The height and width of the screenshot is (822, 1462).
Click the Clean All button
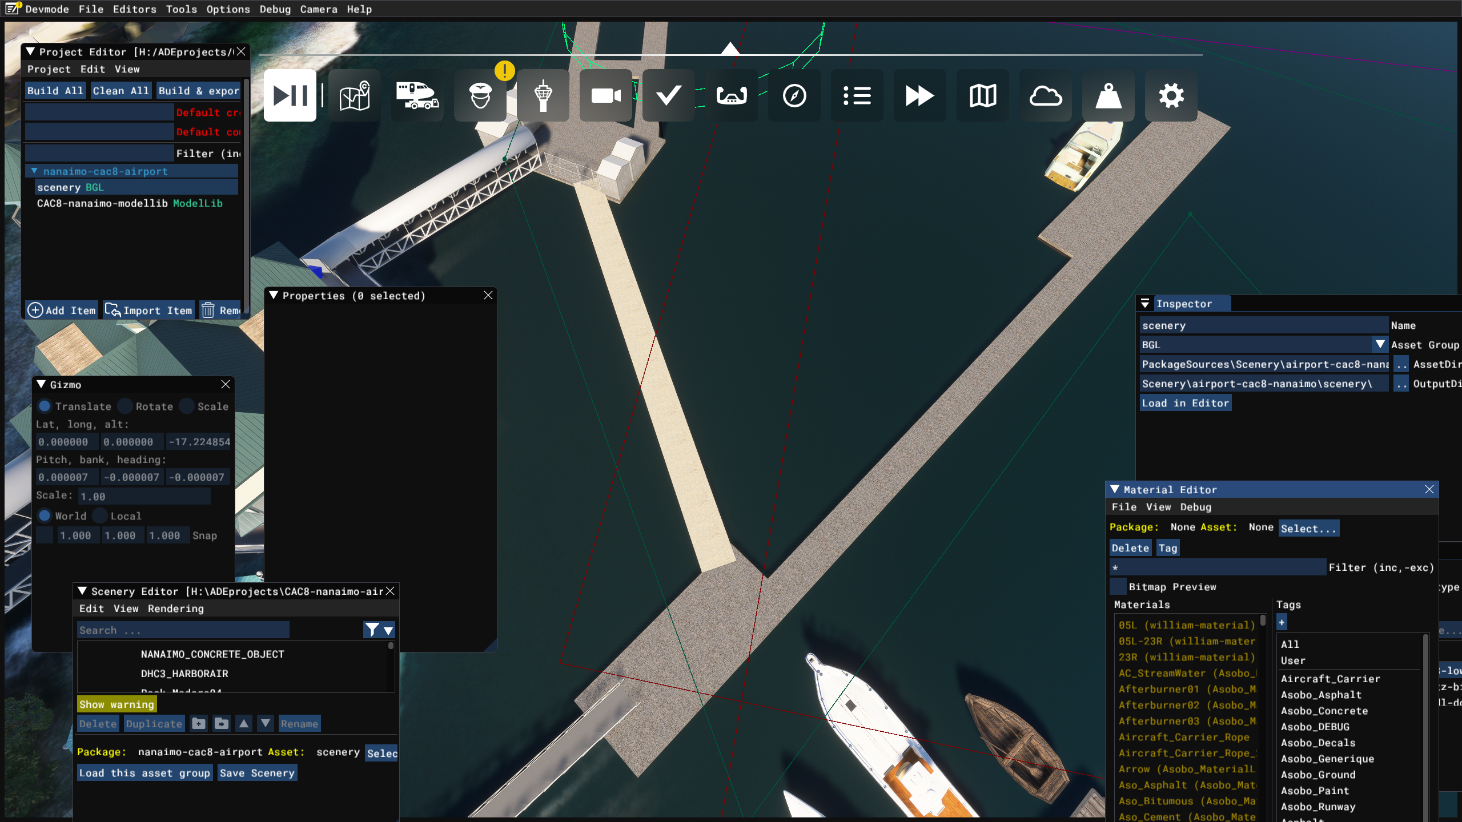tap(121, 91)
